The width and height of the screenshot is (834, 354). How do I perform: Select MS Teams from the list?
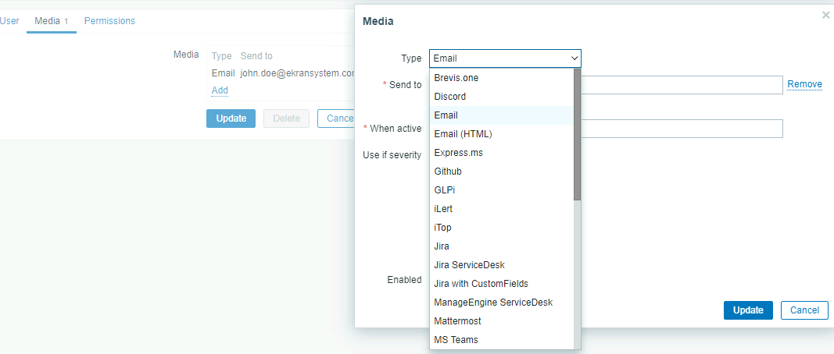(x=456, y=340)
